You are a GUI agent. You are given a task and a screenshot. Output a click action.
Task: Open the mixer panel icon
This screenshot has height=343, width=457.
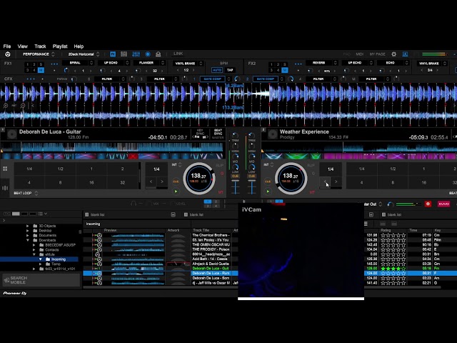(x=136, y=54)
